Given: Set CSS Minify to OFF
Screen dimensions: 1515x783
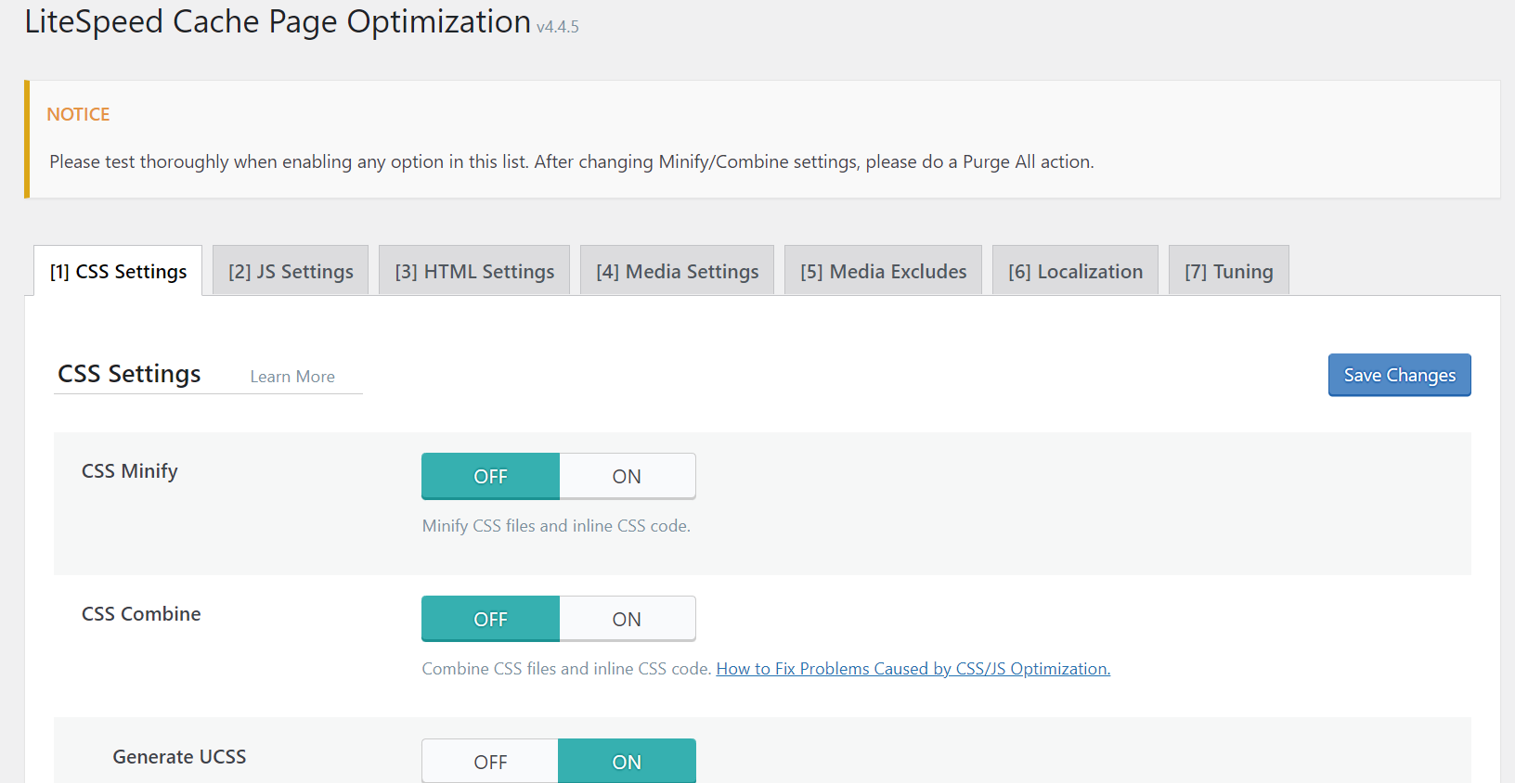Looking at the screenshot, I should tap(490, 476).
